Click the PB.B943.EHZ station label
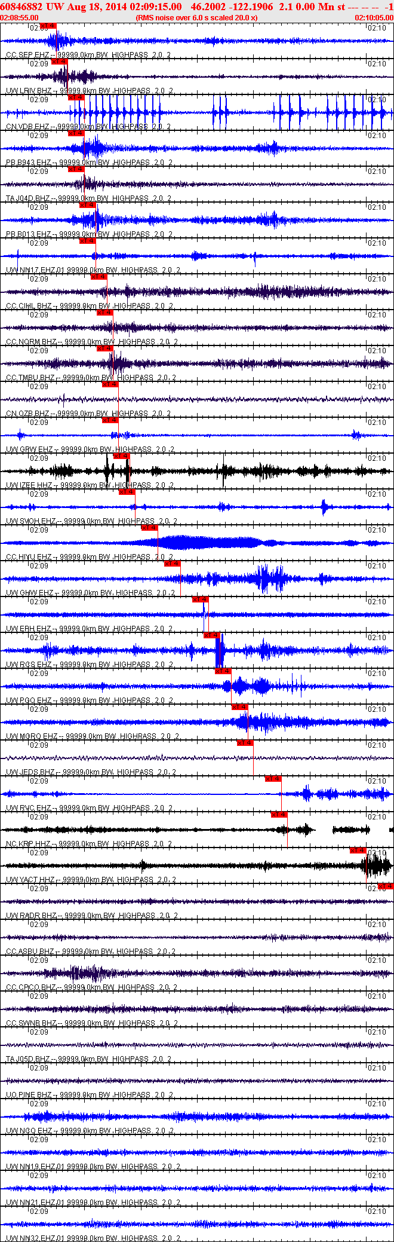This screenshot has width=394, height=1242. (x=29, y=163)
